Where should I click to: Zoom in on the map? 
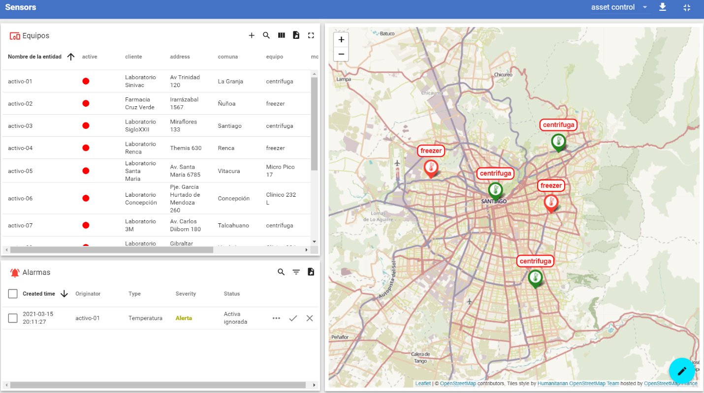[x=341, y=40]
